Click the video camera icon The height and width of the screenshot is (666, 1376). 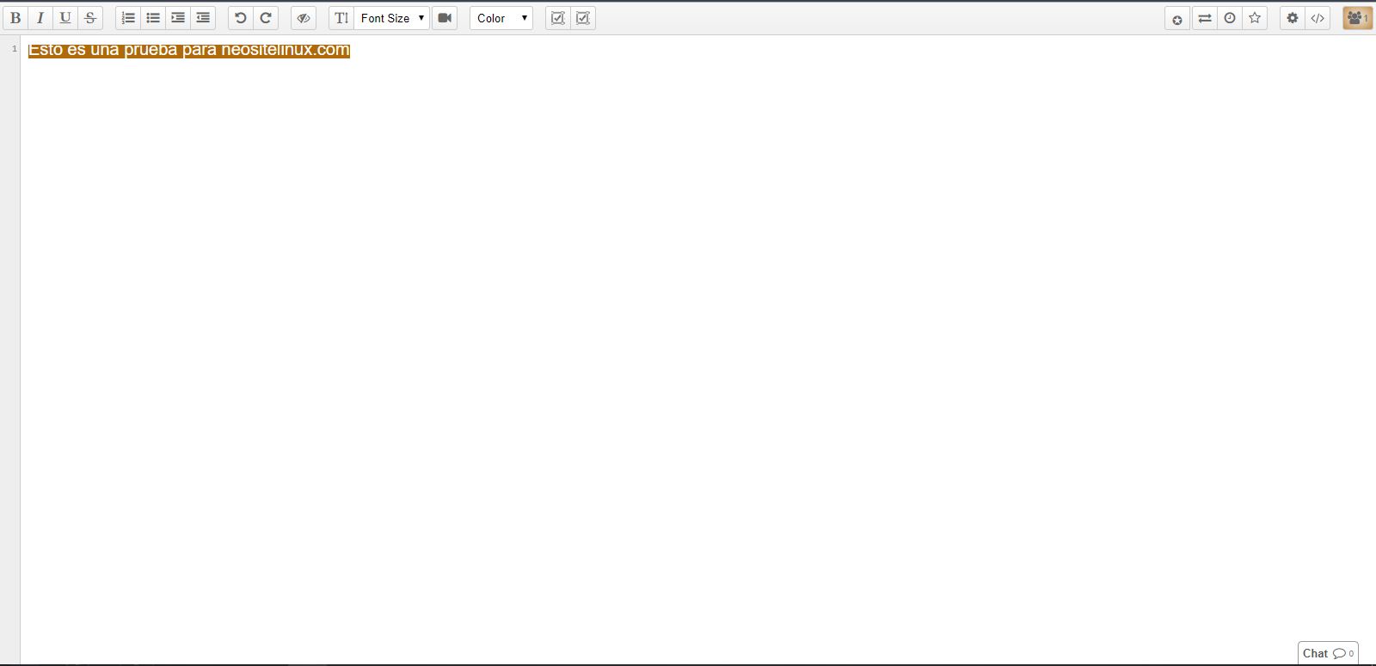445,18
